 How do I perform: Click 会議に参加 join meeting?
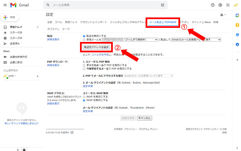[16, 62]
